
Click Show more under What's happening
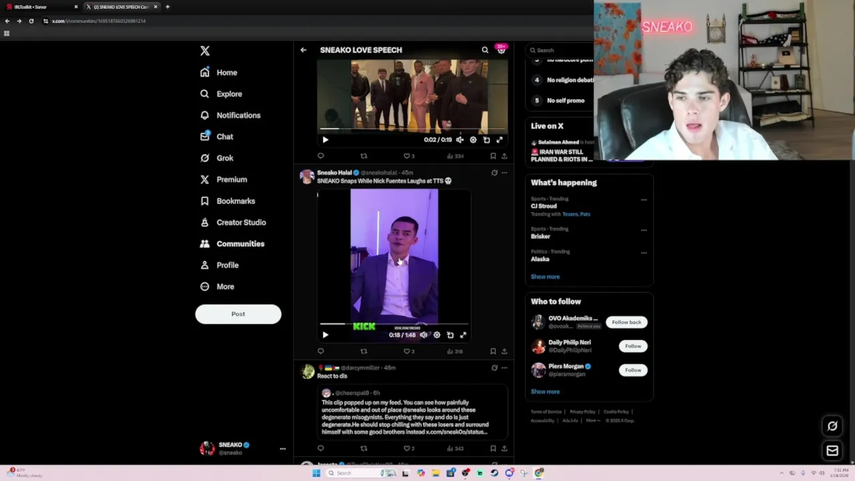point(545,277)
